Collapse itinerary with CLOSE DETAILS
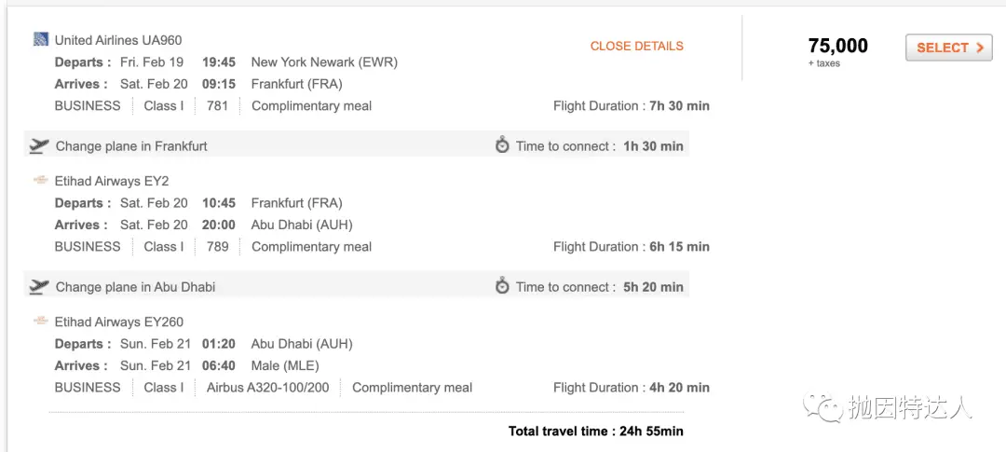The height and width of the screenshot is (452, 1006). [x=637, y=47]
